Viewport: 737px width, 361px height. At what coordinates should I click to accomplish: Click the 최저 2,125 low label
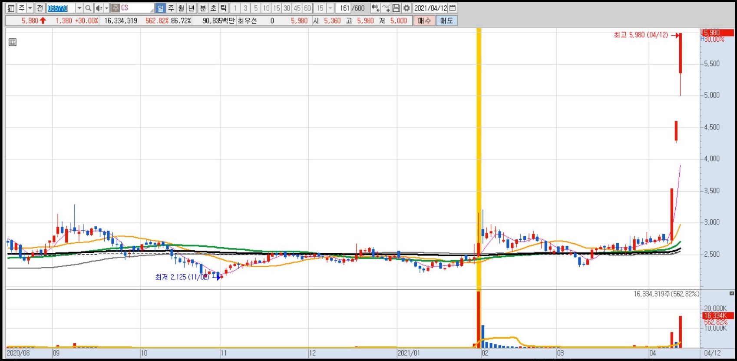[x=182, y=277]
